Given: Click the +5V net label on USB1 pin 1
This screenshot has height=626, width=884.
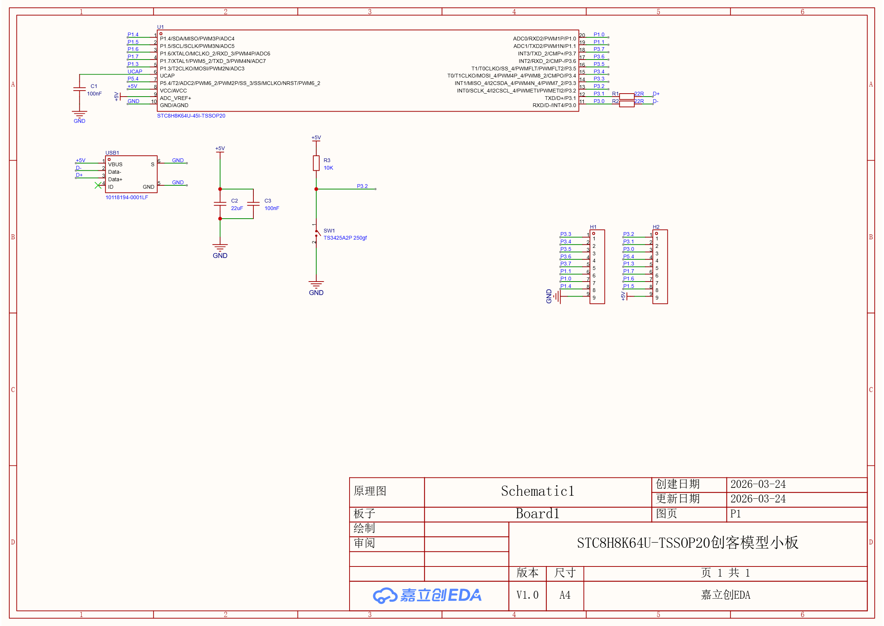Looking at the screenshot, I should 80,160.
